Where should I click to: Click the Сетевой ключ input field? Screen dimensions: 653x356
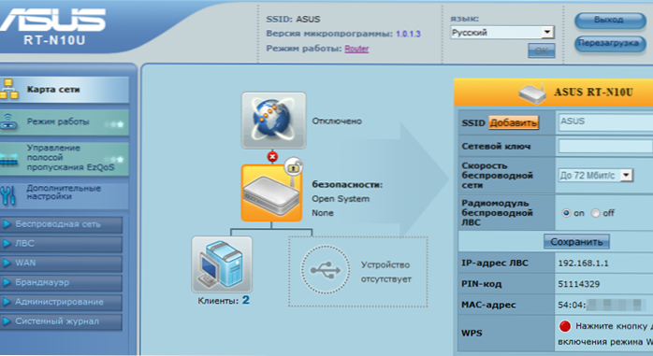click(x=605, y=146)
